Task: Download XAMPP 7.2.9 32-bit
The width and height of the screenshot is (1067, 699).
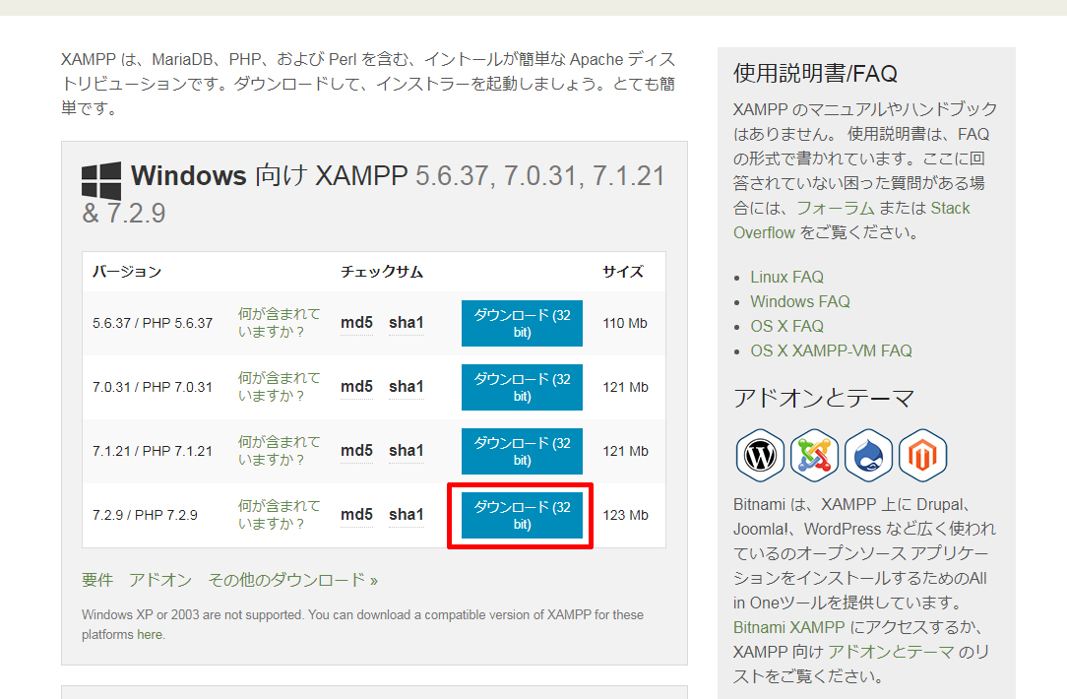Action: pyautogui.click(x=522, y=515)
